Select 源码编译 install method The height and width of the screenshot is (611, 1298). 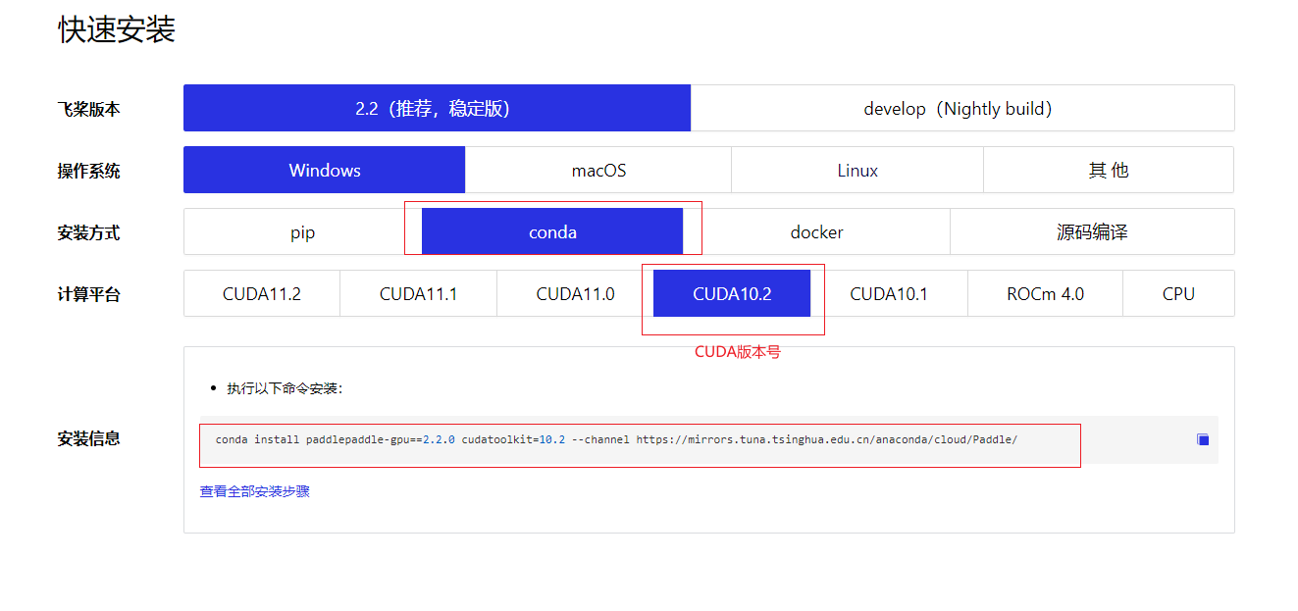(x=1092, y=231)
